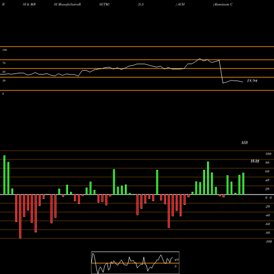Click the RSI axis label 70
The width and height of the screenshot is (274, 274).
[4, 63]
